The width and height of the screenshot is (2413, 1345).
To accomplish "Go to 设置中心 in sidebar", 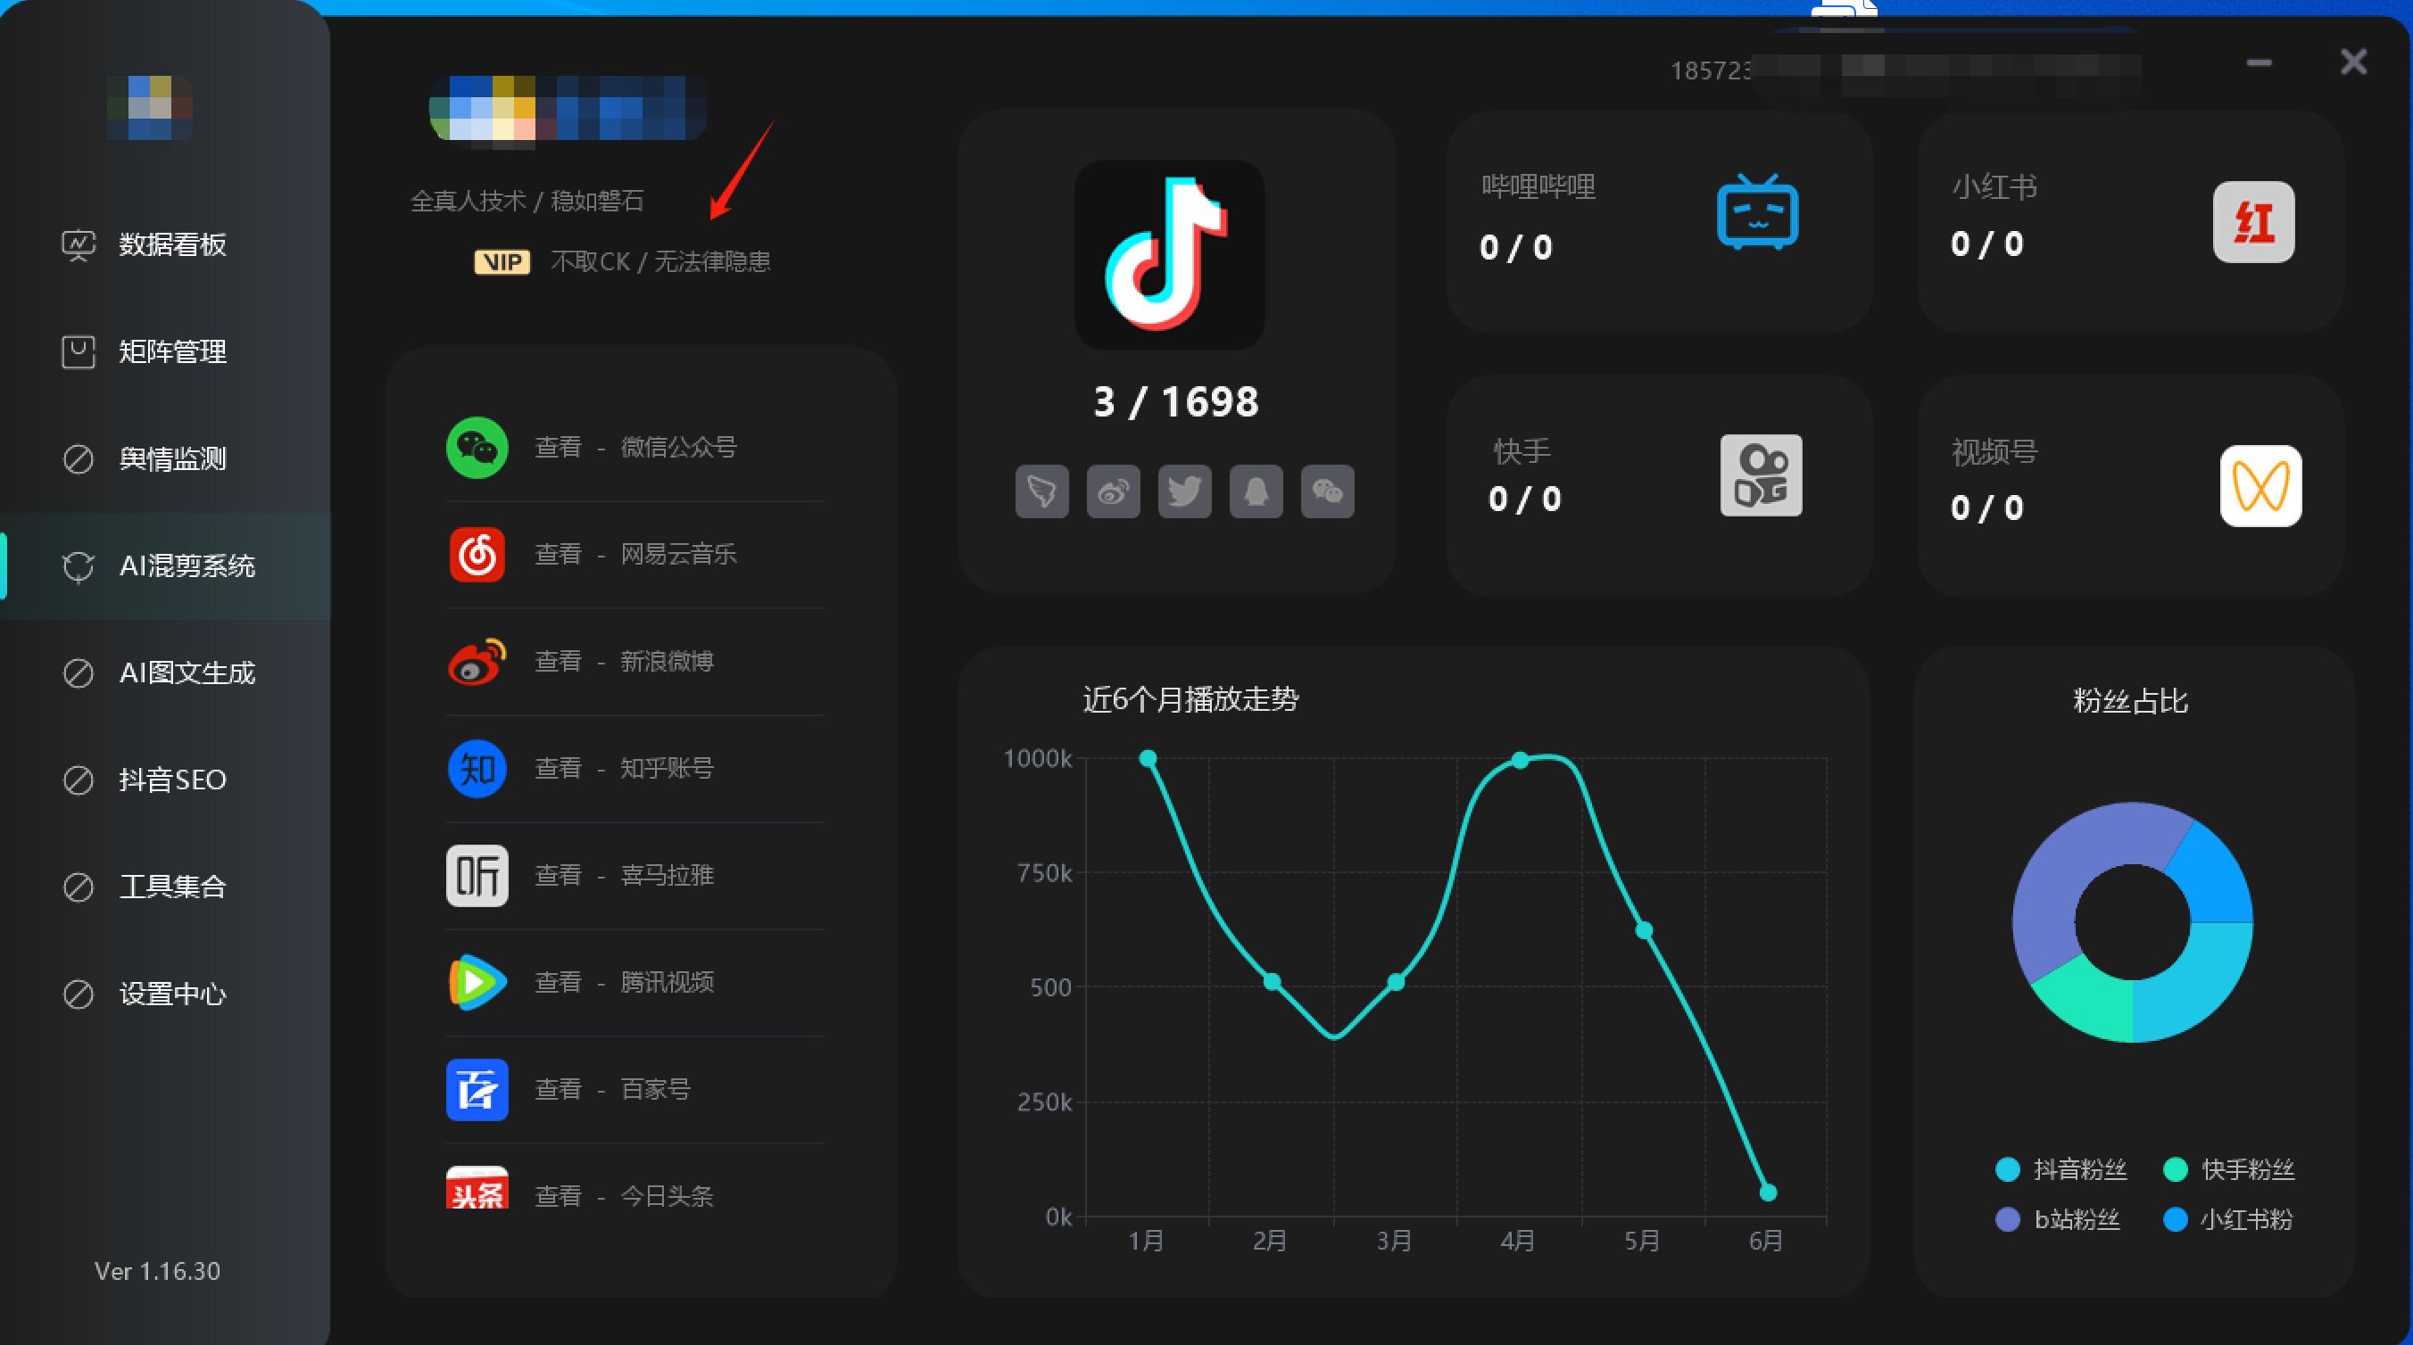I will pyautogui.click(x=171, y=994).
